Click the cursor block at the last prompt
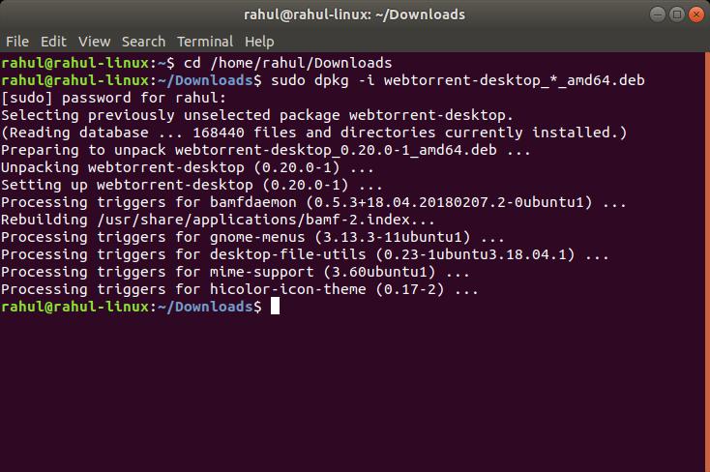710x472 pixels. click(x=276, y=307)
